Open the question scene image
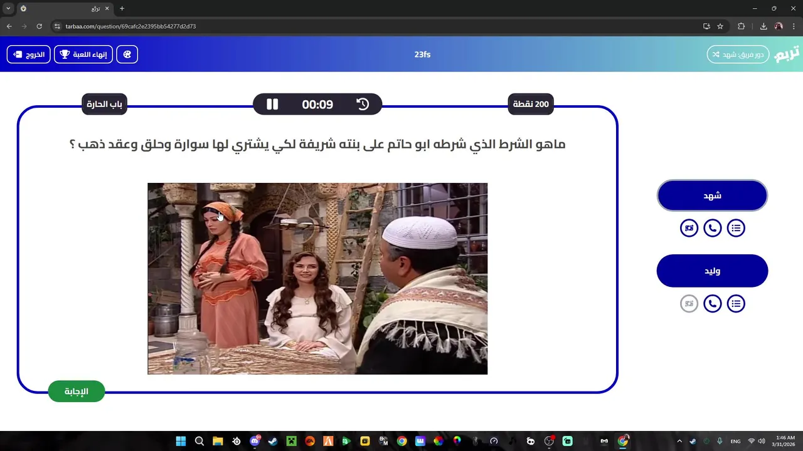This screenshot has width=803, height=451. click(x=317, y=279)
